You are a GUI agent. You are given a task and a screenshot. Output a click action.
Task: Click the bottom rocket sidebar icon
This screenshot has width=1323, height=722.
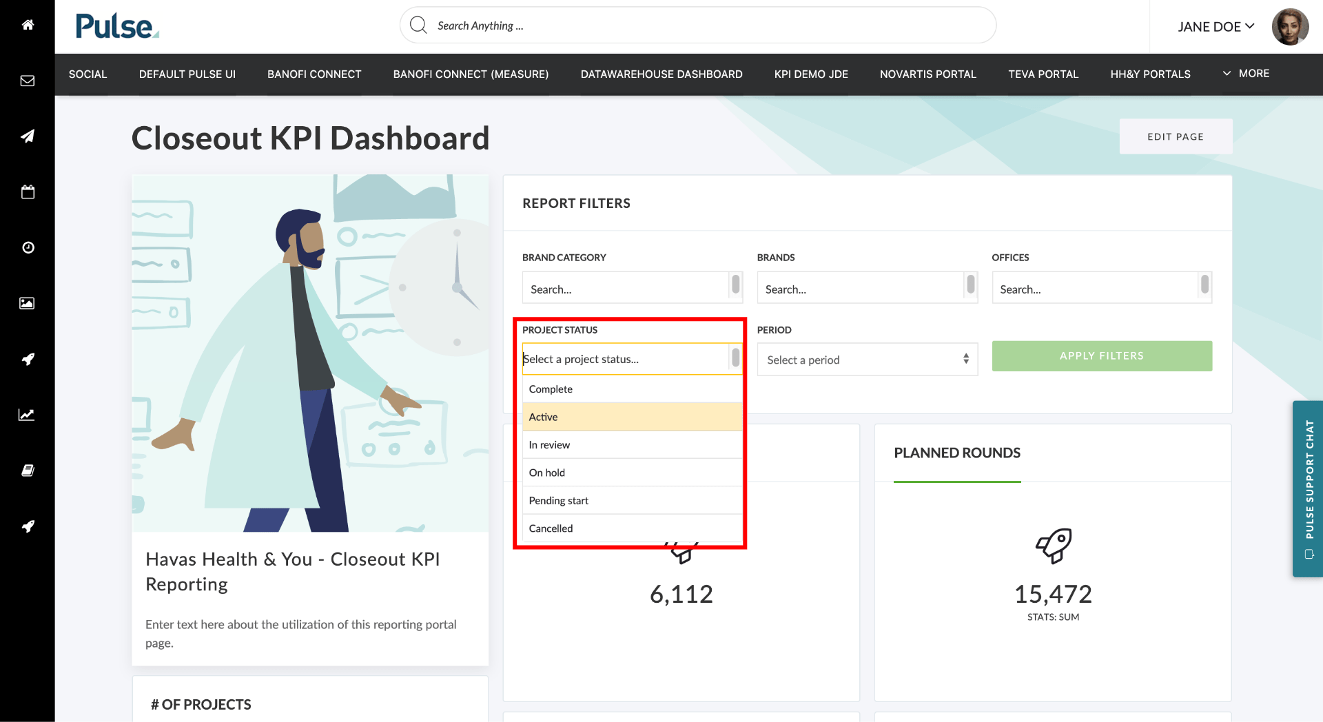28,526
